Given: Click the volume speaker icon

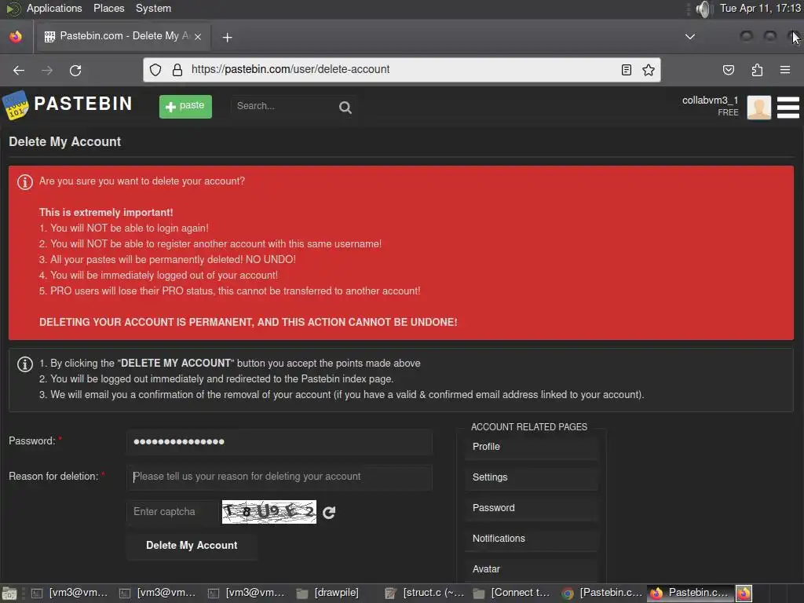Looking at the screenshot, I should [704, 9].
